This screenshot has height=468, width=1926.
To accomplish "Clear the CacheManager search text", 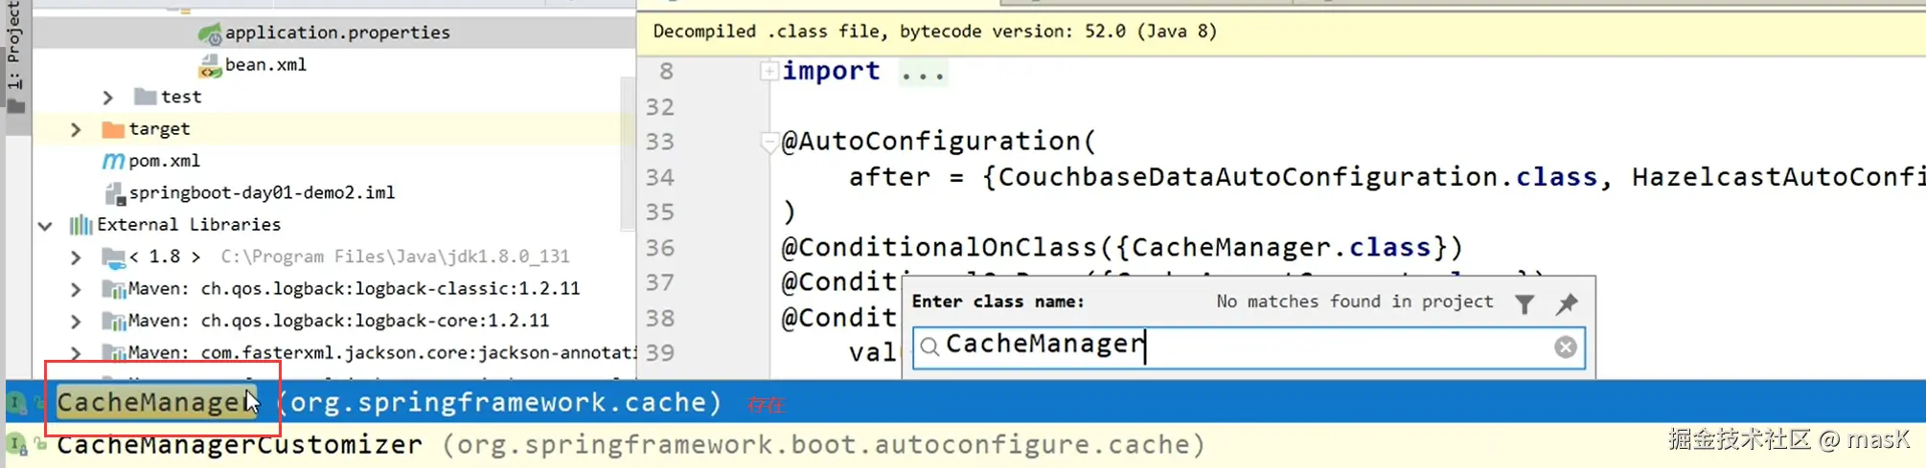I will pyautogui.click(x=1565, y=347).
